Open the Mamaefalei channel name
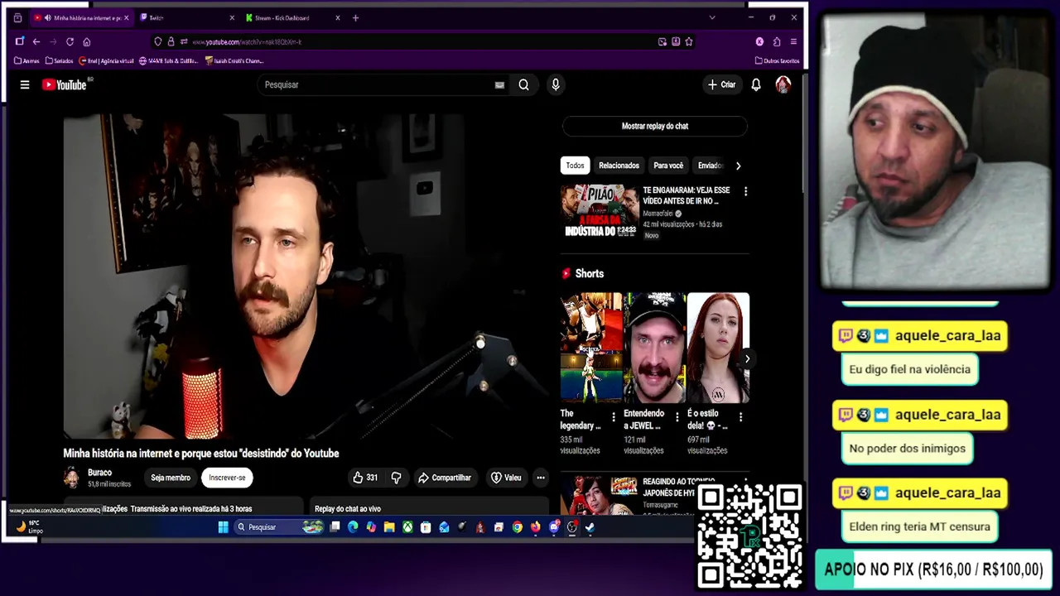Screen dimensions: 1060x596 [658, 214]
